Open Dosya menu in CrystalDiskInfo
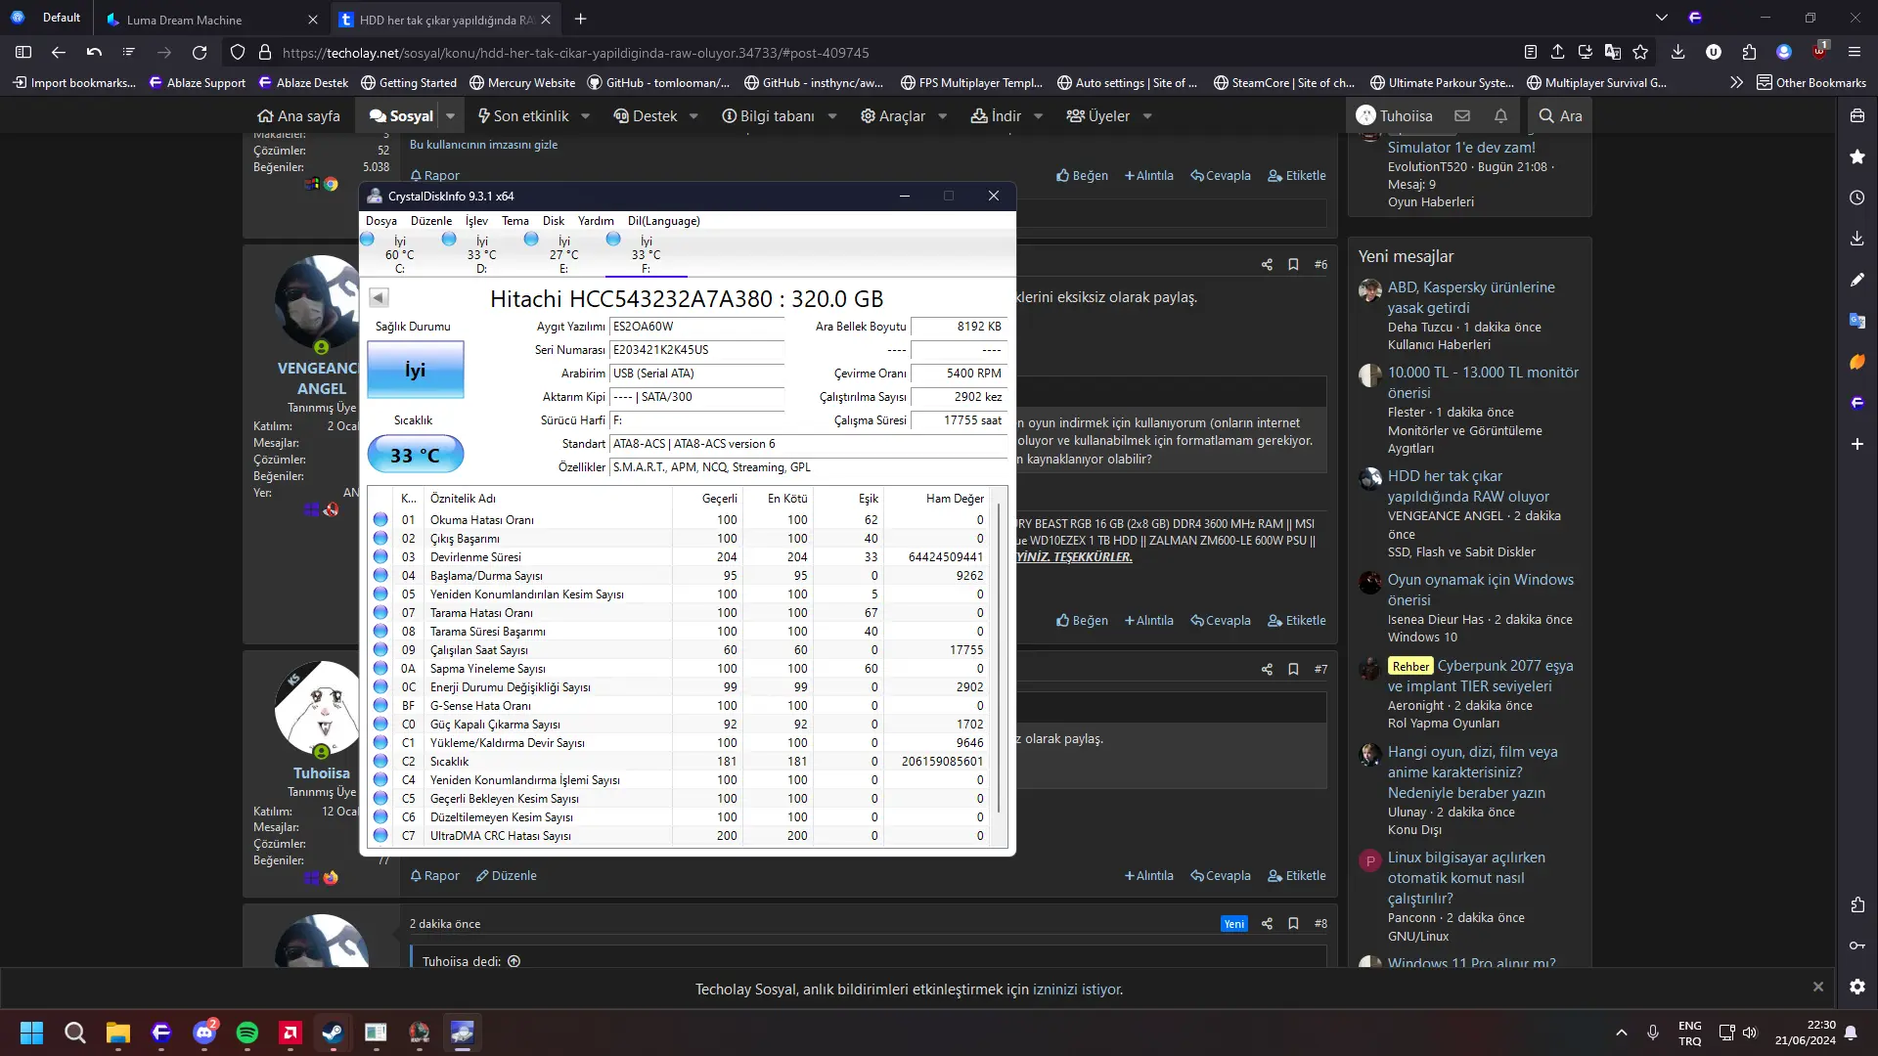Viewport: 1878px width, 1056px height. pyautogui.click(x=381, y=221)
